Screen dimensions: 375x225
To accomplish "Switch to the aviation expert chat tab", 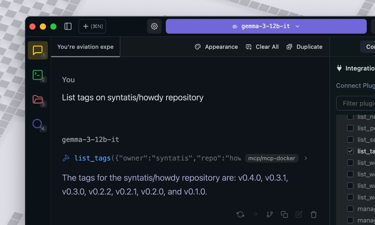I will pyautogui.click(x=85, y=46).
